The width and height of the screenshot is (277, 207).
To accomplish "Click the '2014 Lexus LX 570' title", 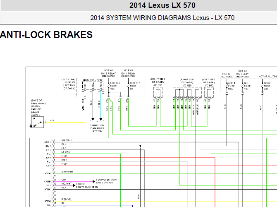I will [x=162, y=5].
